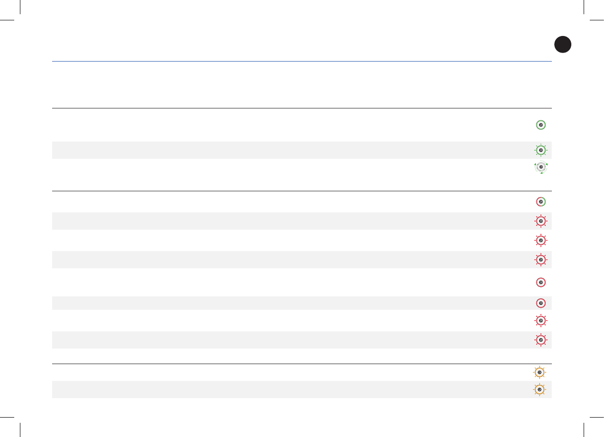Screen dimensions: 604x437
Task: Select the last flashing red power icon
Action: click(x=541, y=339)
